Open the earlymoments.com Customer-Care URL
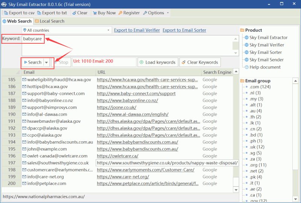 [x=146, y=170]
